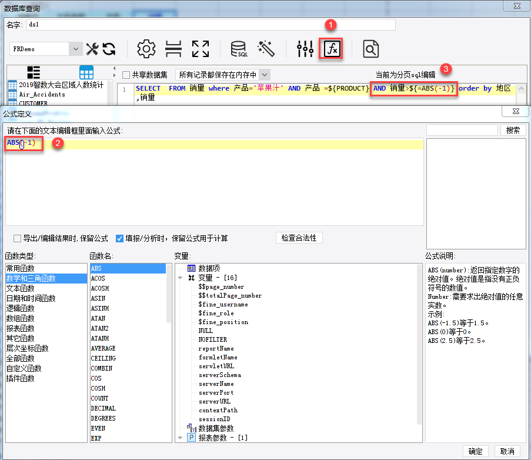Click the SQL editor scroll up arrow
Screen dimensions: 531x460
(x=522, y=88)
